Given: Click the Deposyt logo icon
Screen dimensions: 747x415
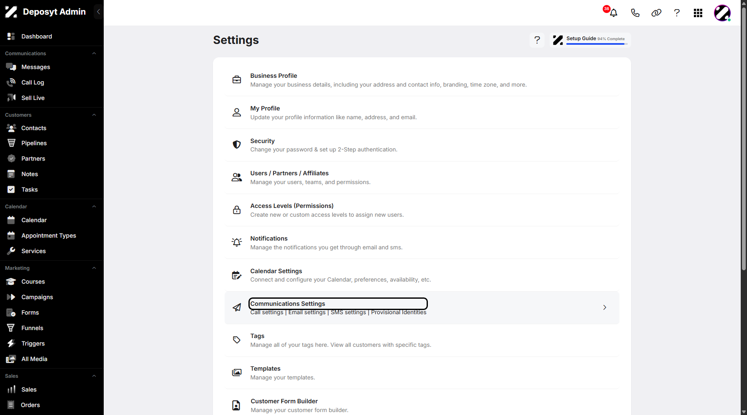Looking at the screenshot, I should [x=11, y=12].
